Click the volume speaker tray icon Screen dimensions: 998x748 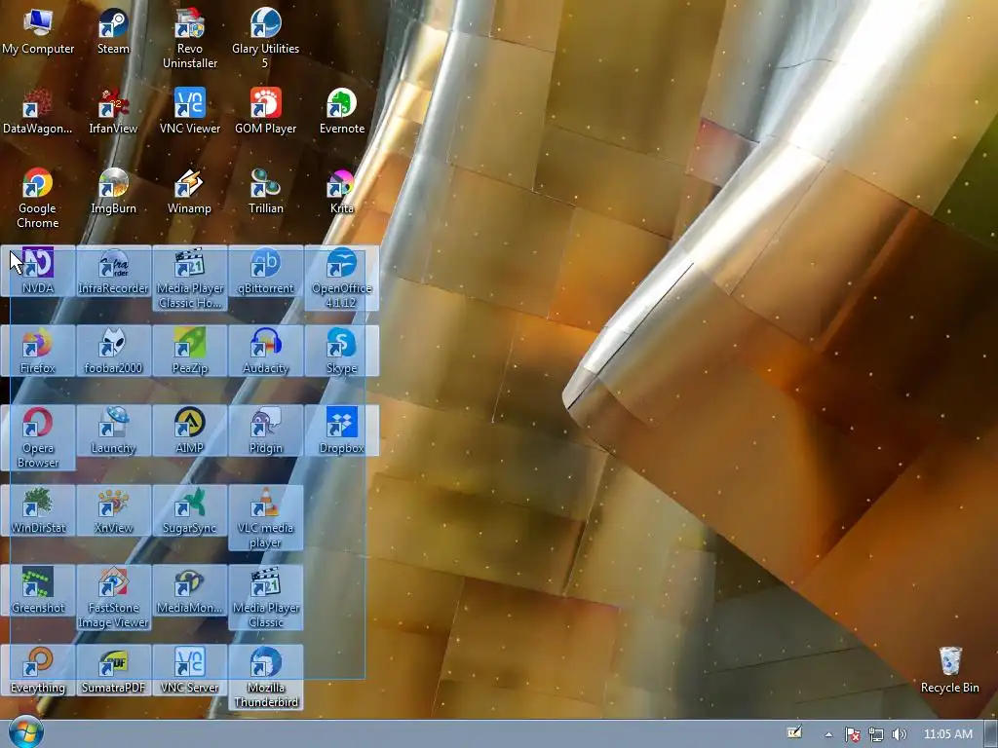pos(899,734)
